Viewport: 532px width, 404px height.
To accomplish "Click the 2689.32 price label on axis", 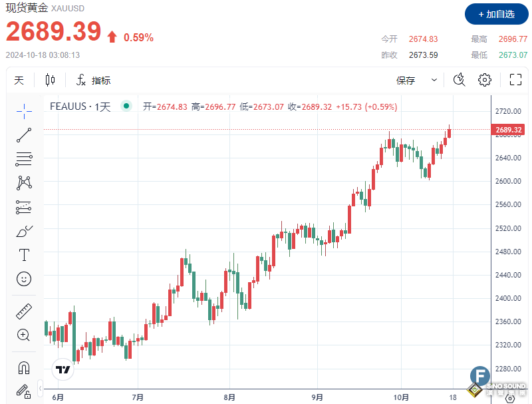I will coord(509,129).
